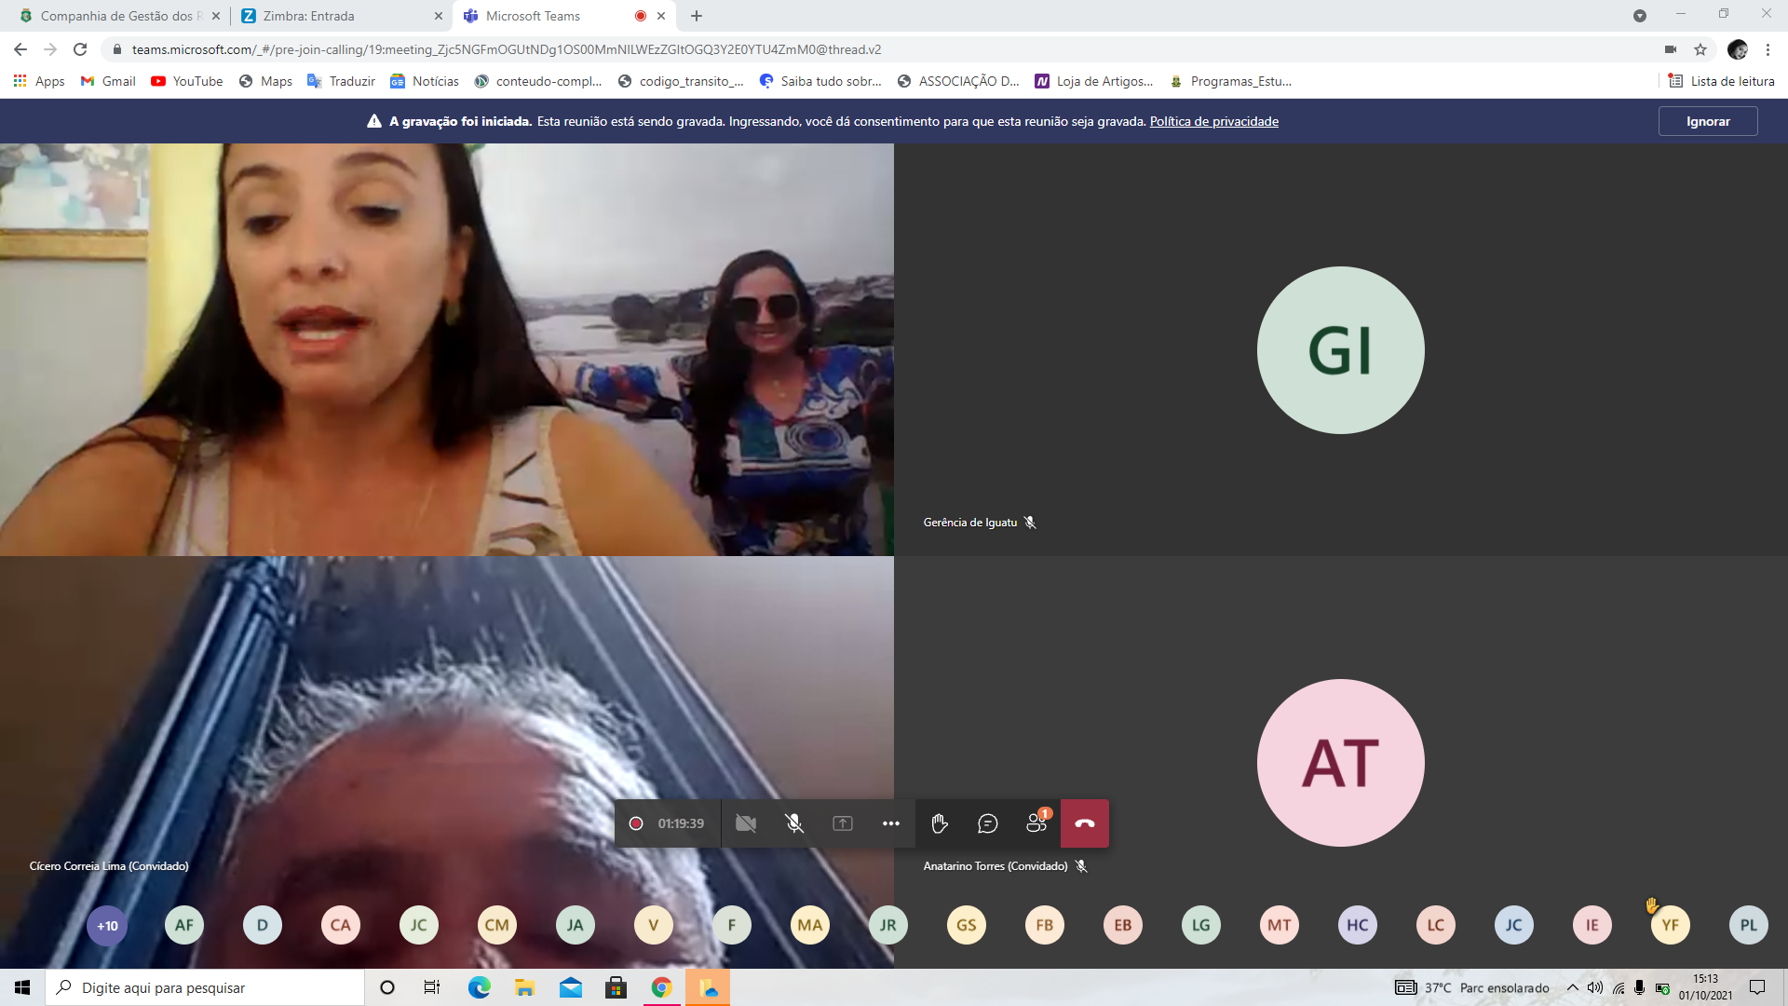Bookmark this page with the star icon
1788x1006 pixels.
pos(1700,49)
